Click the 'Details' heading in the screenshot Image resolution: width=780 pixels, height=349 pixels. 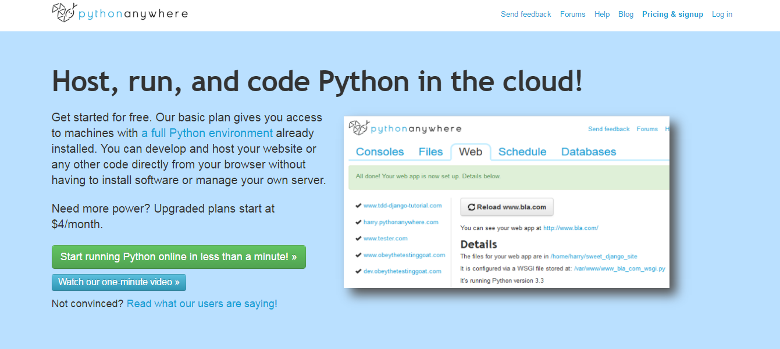tap(479, 244)
